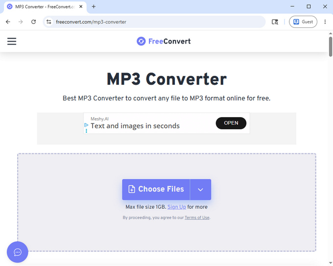333x266 pixels.
Task: Close the MP3 Converter tab
Action: click(x=81, y=6)
